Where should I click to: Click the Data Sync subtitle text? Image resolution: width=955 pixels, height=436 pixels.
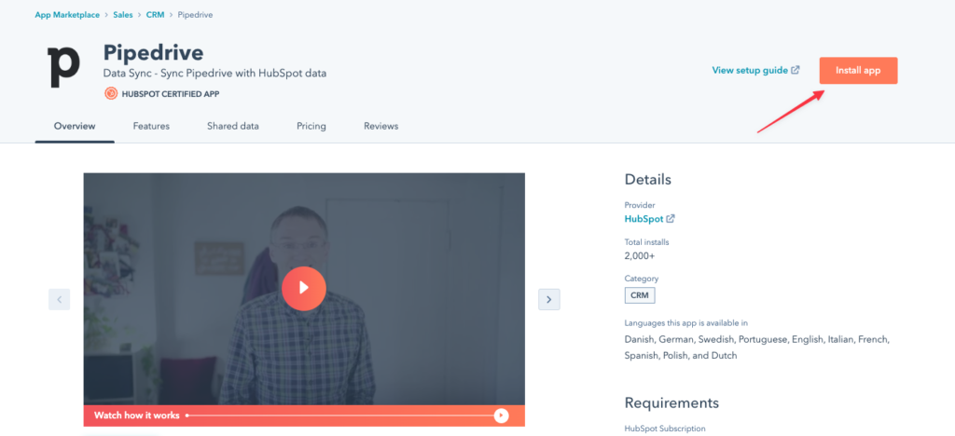tap(215, 74)
